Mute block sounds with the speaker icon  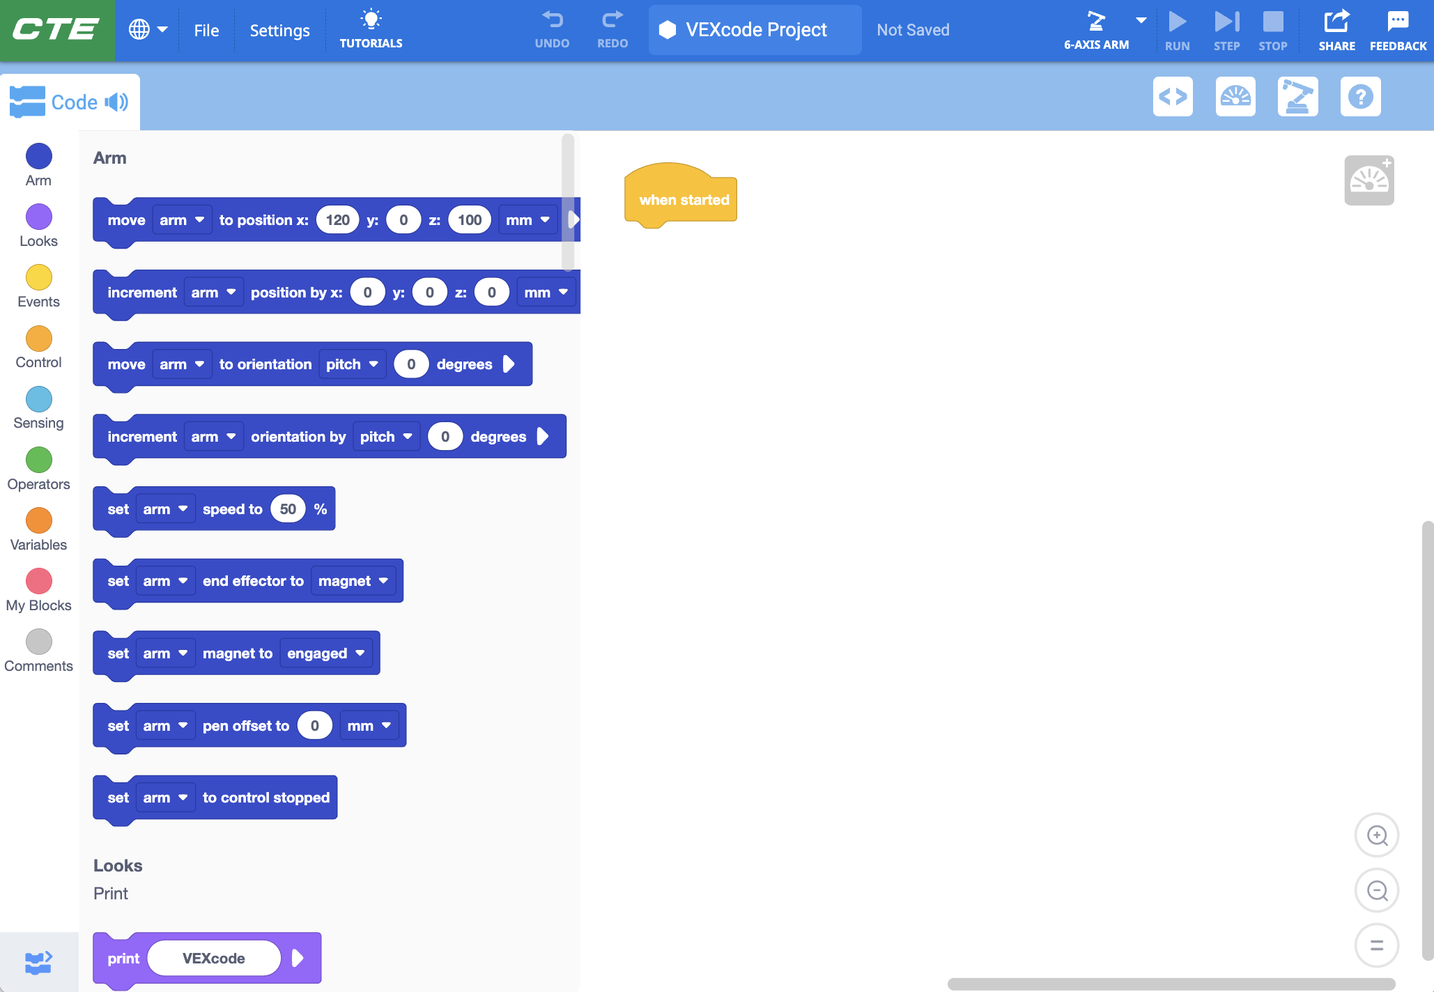[x=116, y=102]
